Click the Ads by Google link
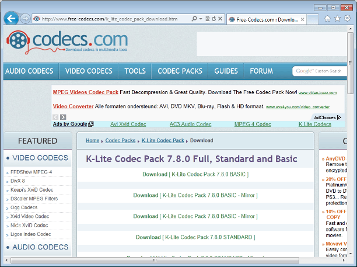This screenshot has width=357, height=267. point(73,124)
